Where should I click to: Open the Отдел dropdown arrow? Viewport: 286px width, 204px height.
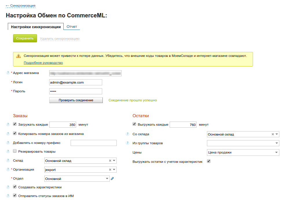(x=107, y=179)
